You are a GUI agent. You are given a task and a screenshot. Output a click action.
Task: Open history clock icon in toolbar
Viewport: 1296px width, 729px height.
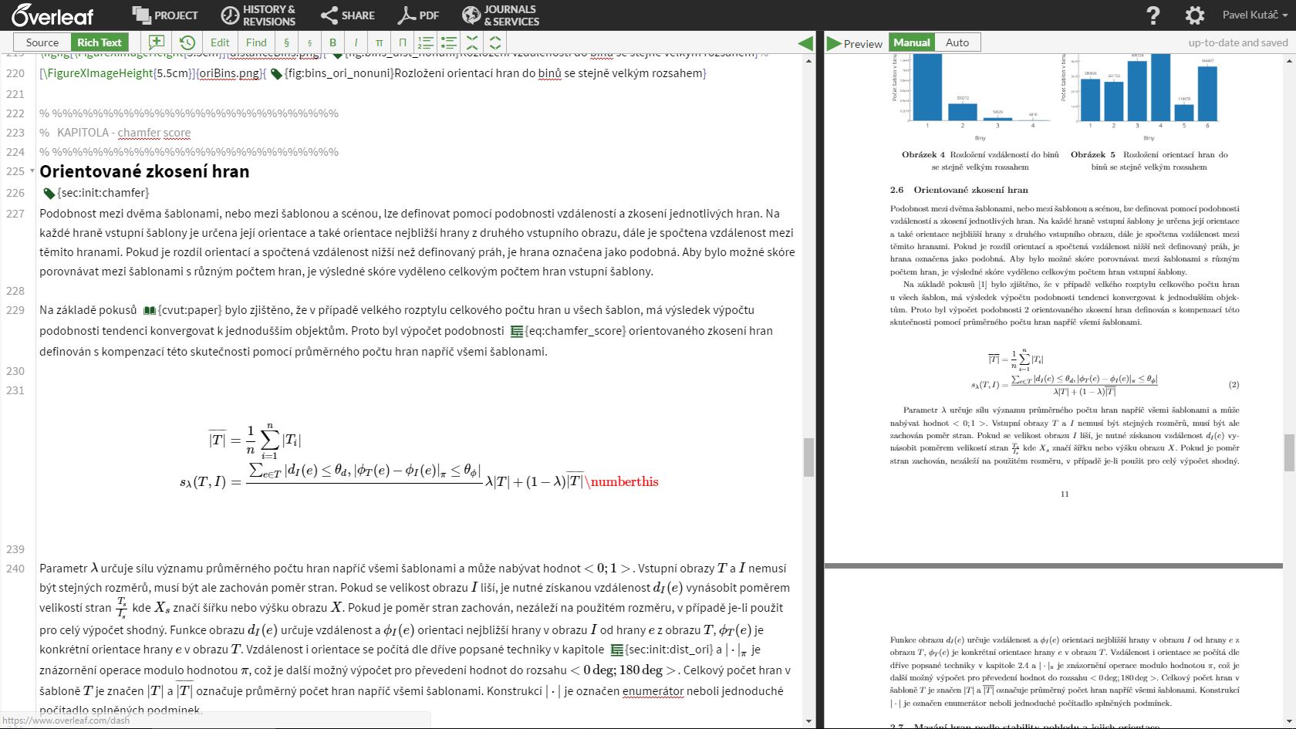point(187,42)
